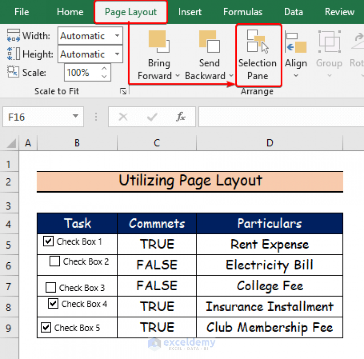Open the Data tab
The height and width of the screenshot is (359, 364).
[293, 12]
